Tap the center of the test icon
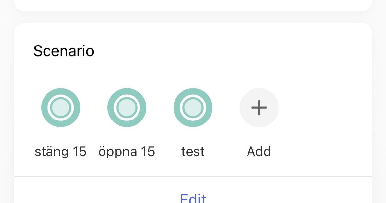Image resolution: width=386 pixels, height=203 pixels. tap(193, 107)
